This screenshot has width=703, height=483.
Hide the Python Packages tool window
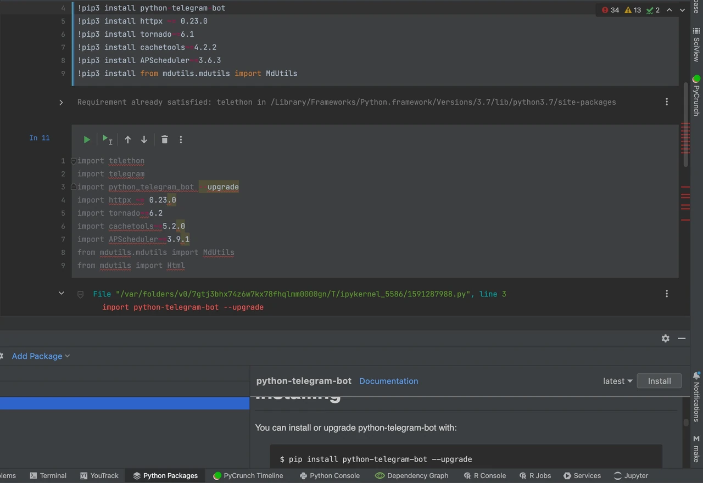point(682,339)
